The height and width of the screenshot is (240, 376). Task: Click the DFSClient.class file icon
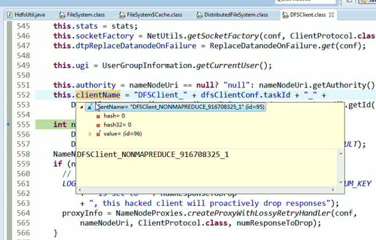click(286, 15)
